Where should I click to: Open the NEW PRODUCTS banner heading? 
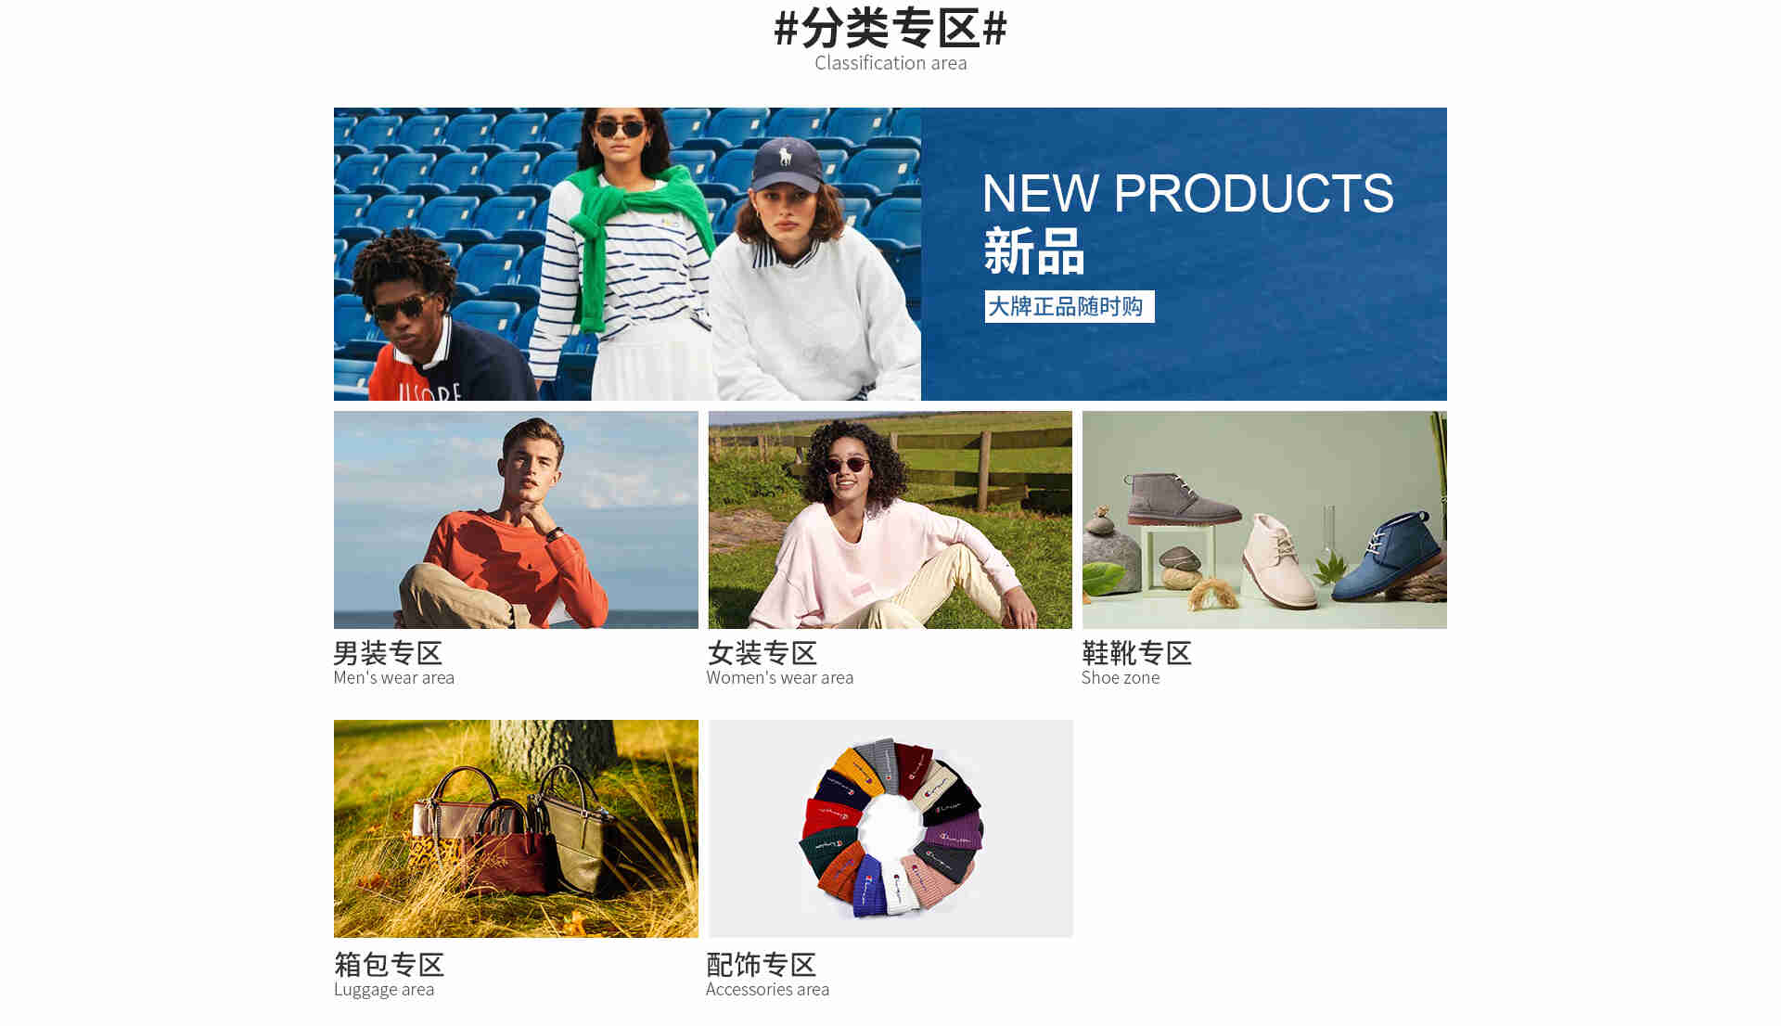[1187, 193]
